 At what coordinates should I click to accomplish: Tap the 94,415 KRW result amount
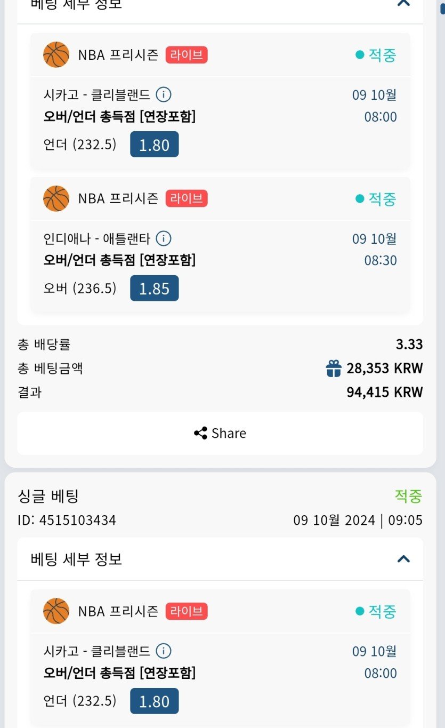pyautogui.click(x=384, y=393)
